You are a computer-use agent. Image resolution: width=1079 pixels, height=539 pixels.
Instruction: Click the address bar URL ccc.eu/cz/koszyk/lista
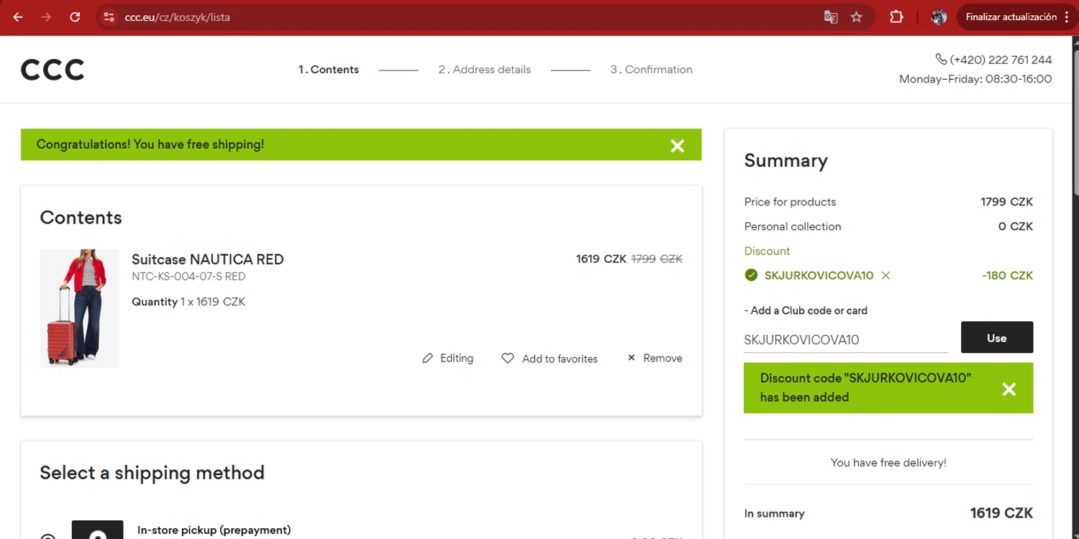click(x=177, y=17)
